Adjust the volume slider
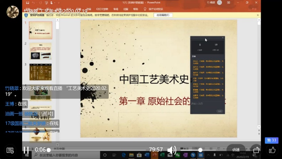Image resolution: width=282 pixels, height=159 pixels. point(200,150)
